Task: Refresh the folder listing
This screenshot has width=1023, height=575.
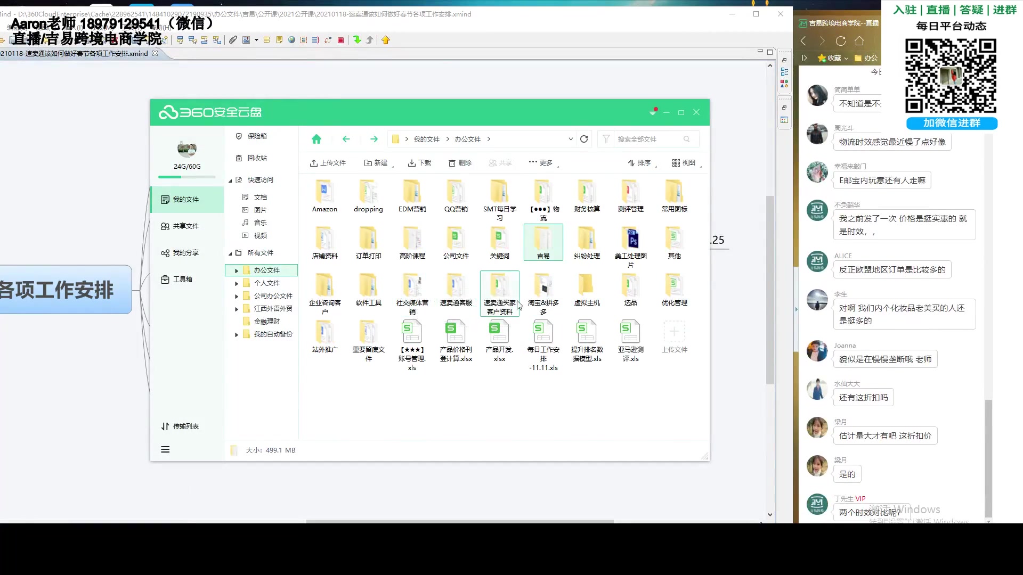Action: coord(584,139)
